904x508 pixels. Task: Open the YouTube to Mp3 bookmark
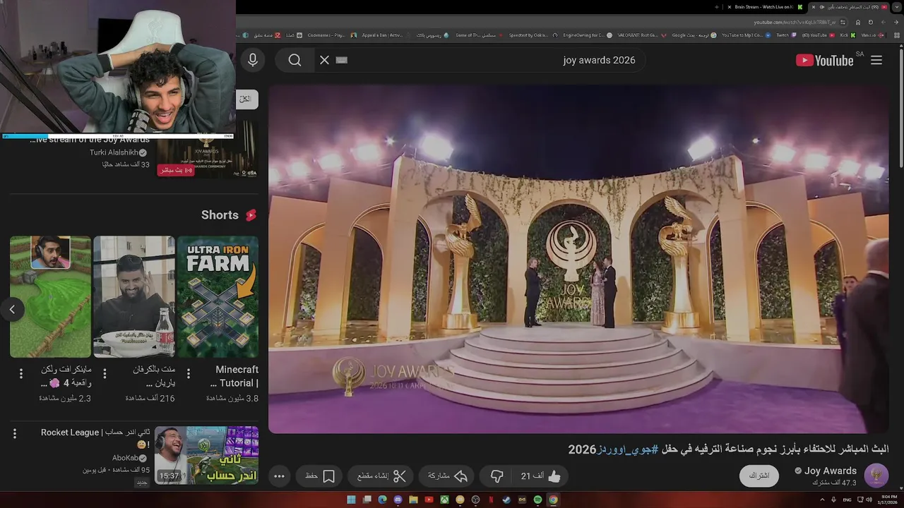(746, 35)
